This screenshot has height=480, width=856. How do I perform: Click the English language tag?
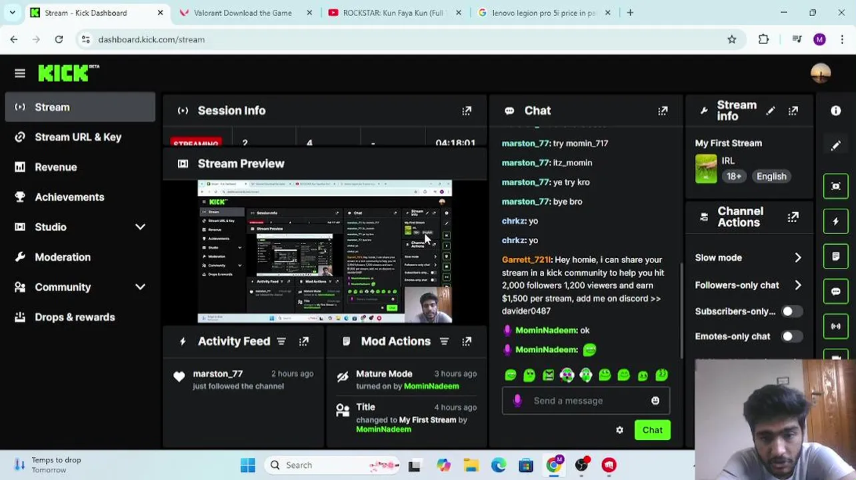coord(771,177)
